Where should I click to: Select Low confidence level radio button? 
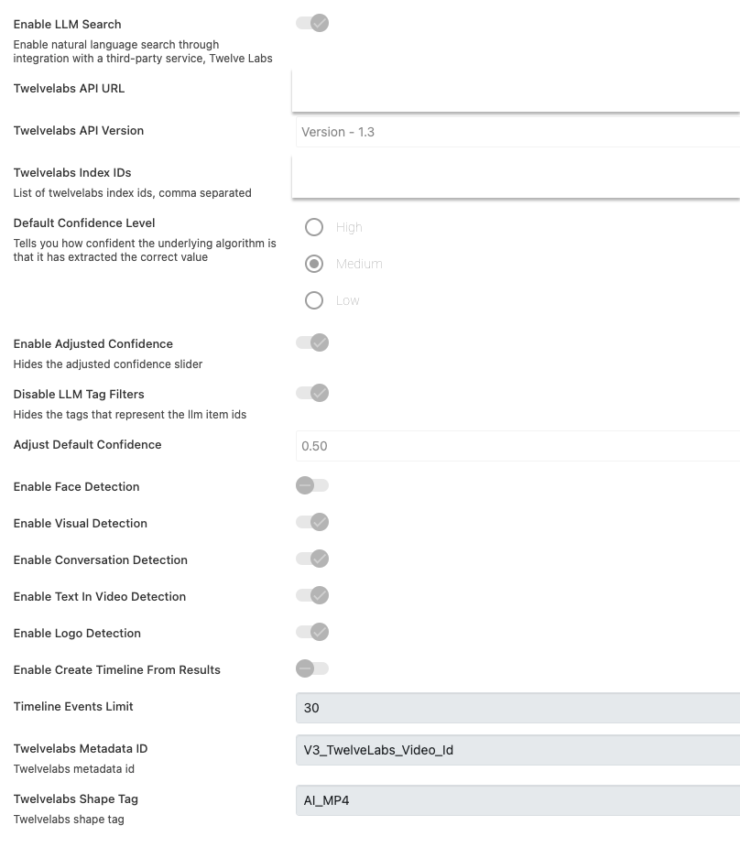(x=314, y=300)
